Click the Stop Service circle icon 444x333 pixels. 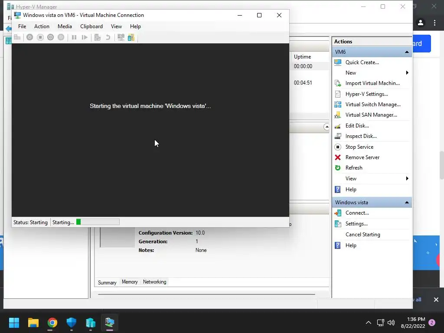[x=338, y=147]
